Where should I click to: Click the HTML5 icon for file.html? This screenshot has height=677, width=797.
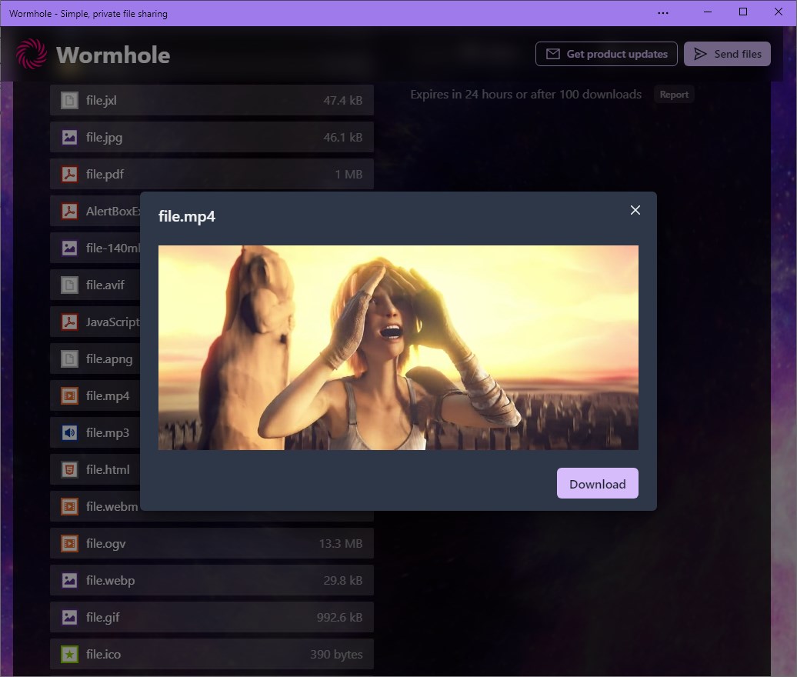pos(70,469)
